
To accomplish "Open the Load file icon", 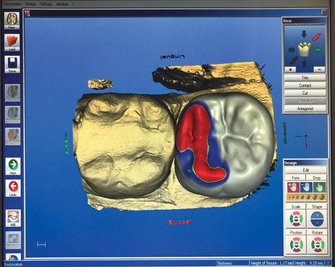I will [12, 43].
